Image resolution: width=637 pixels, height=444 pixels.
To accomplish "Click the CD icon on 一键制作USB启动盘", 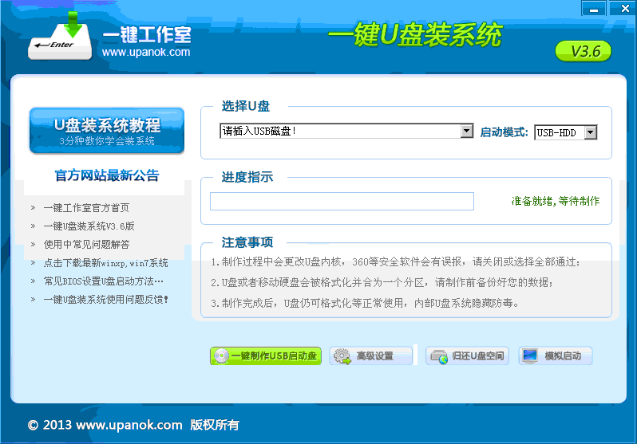I will click(220, 356).
